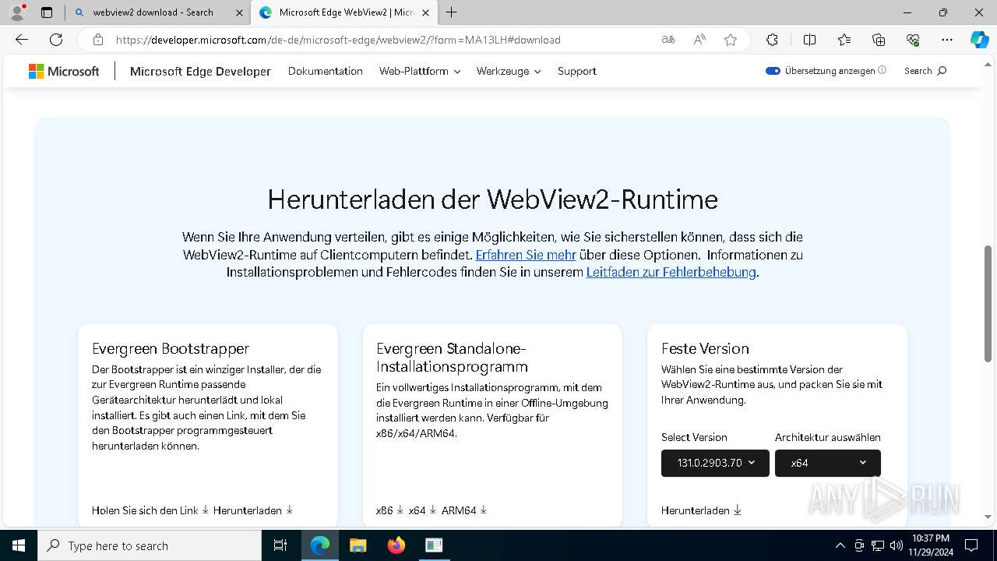Open the Collections icon

click(879, 40)
